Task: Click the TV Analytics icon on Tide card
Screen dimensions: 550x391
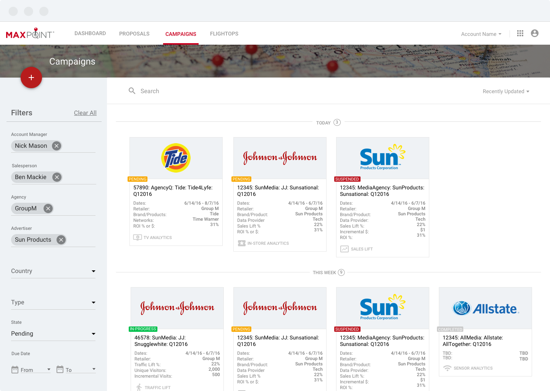Action: tap(137, 238)
